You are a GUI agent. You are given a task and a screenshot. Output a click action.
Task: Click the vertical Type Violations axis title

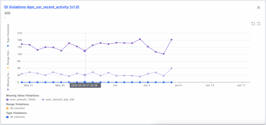point(8,33)
